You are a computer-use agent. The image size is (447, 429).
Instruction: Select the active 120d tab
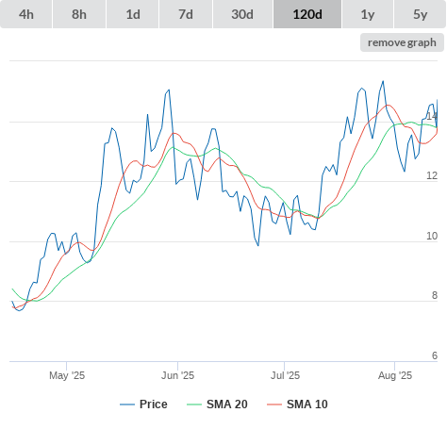click(x=307, y=14)
